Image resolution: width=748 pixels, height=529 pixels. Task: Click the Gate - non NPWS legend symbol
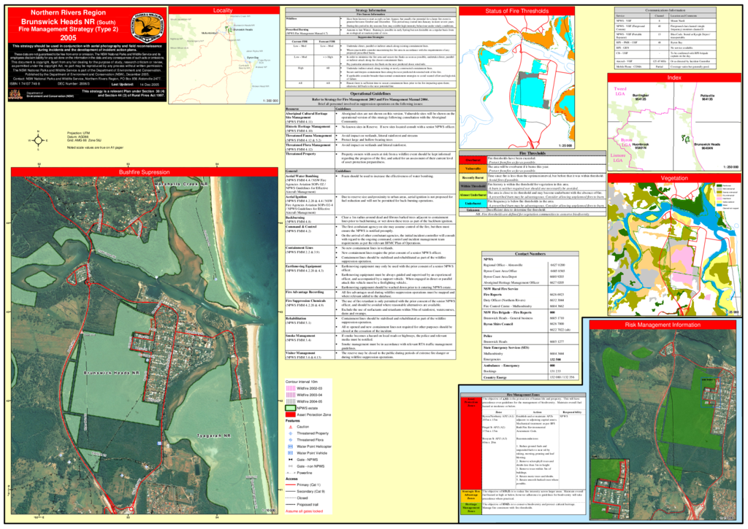click(291, 466)
